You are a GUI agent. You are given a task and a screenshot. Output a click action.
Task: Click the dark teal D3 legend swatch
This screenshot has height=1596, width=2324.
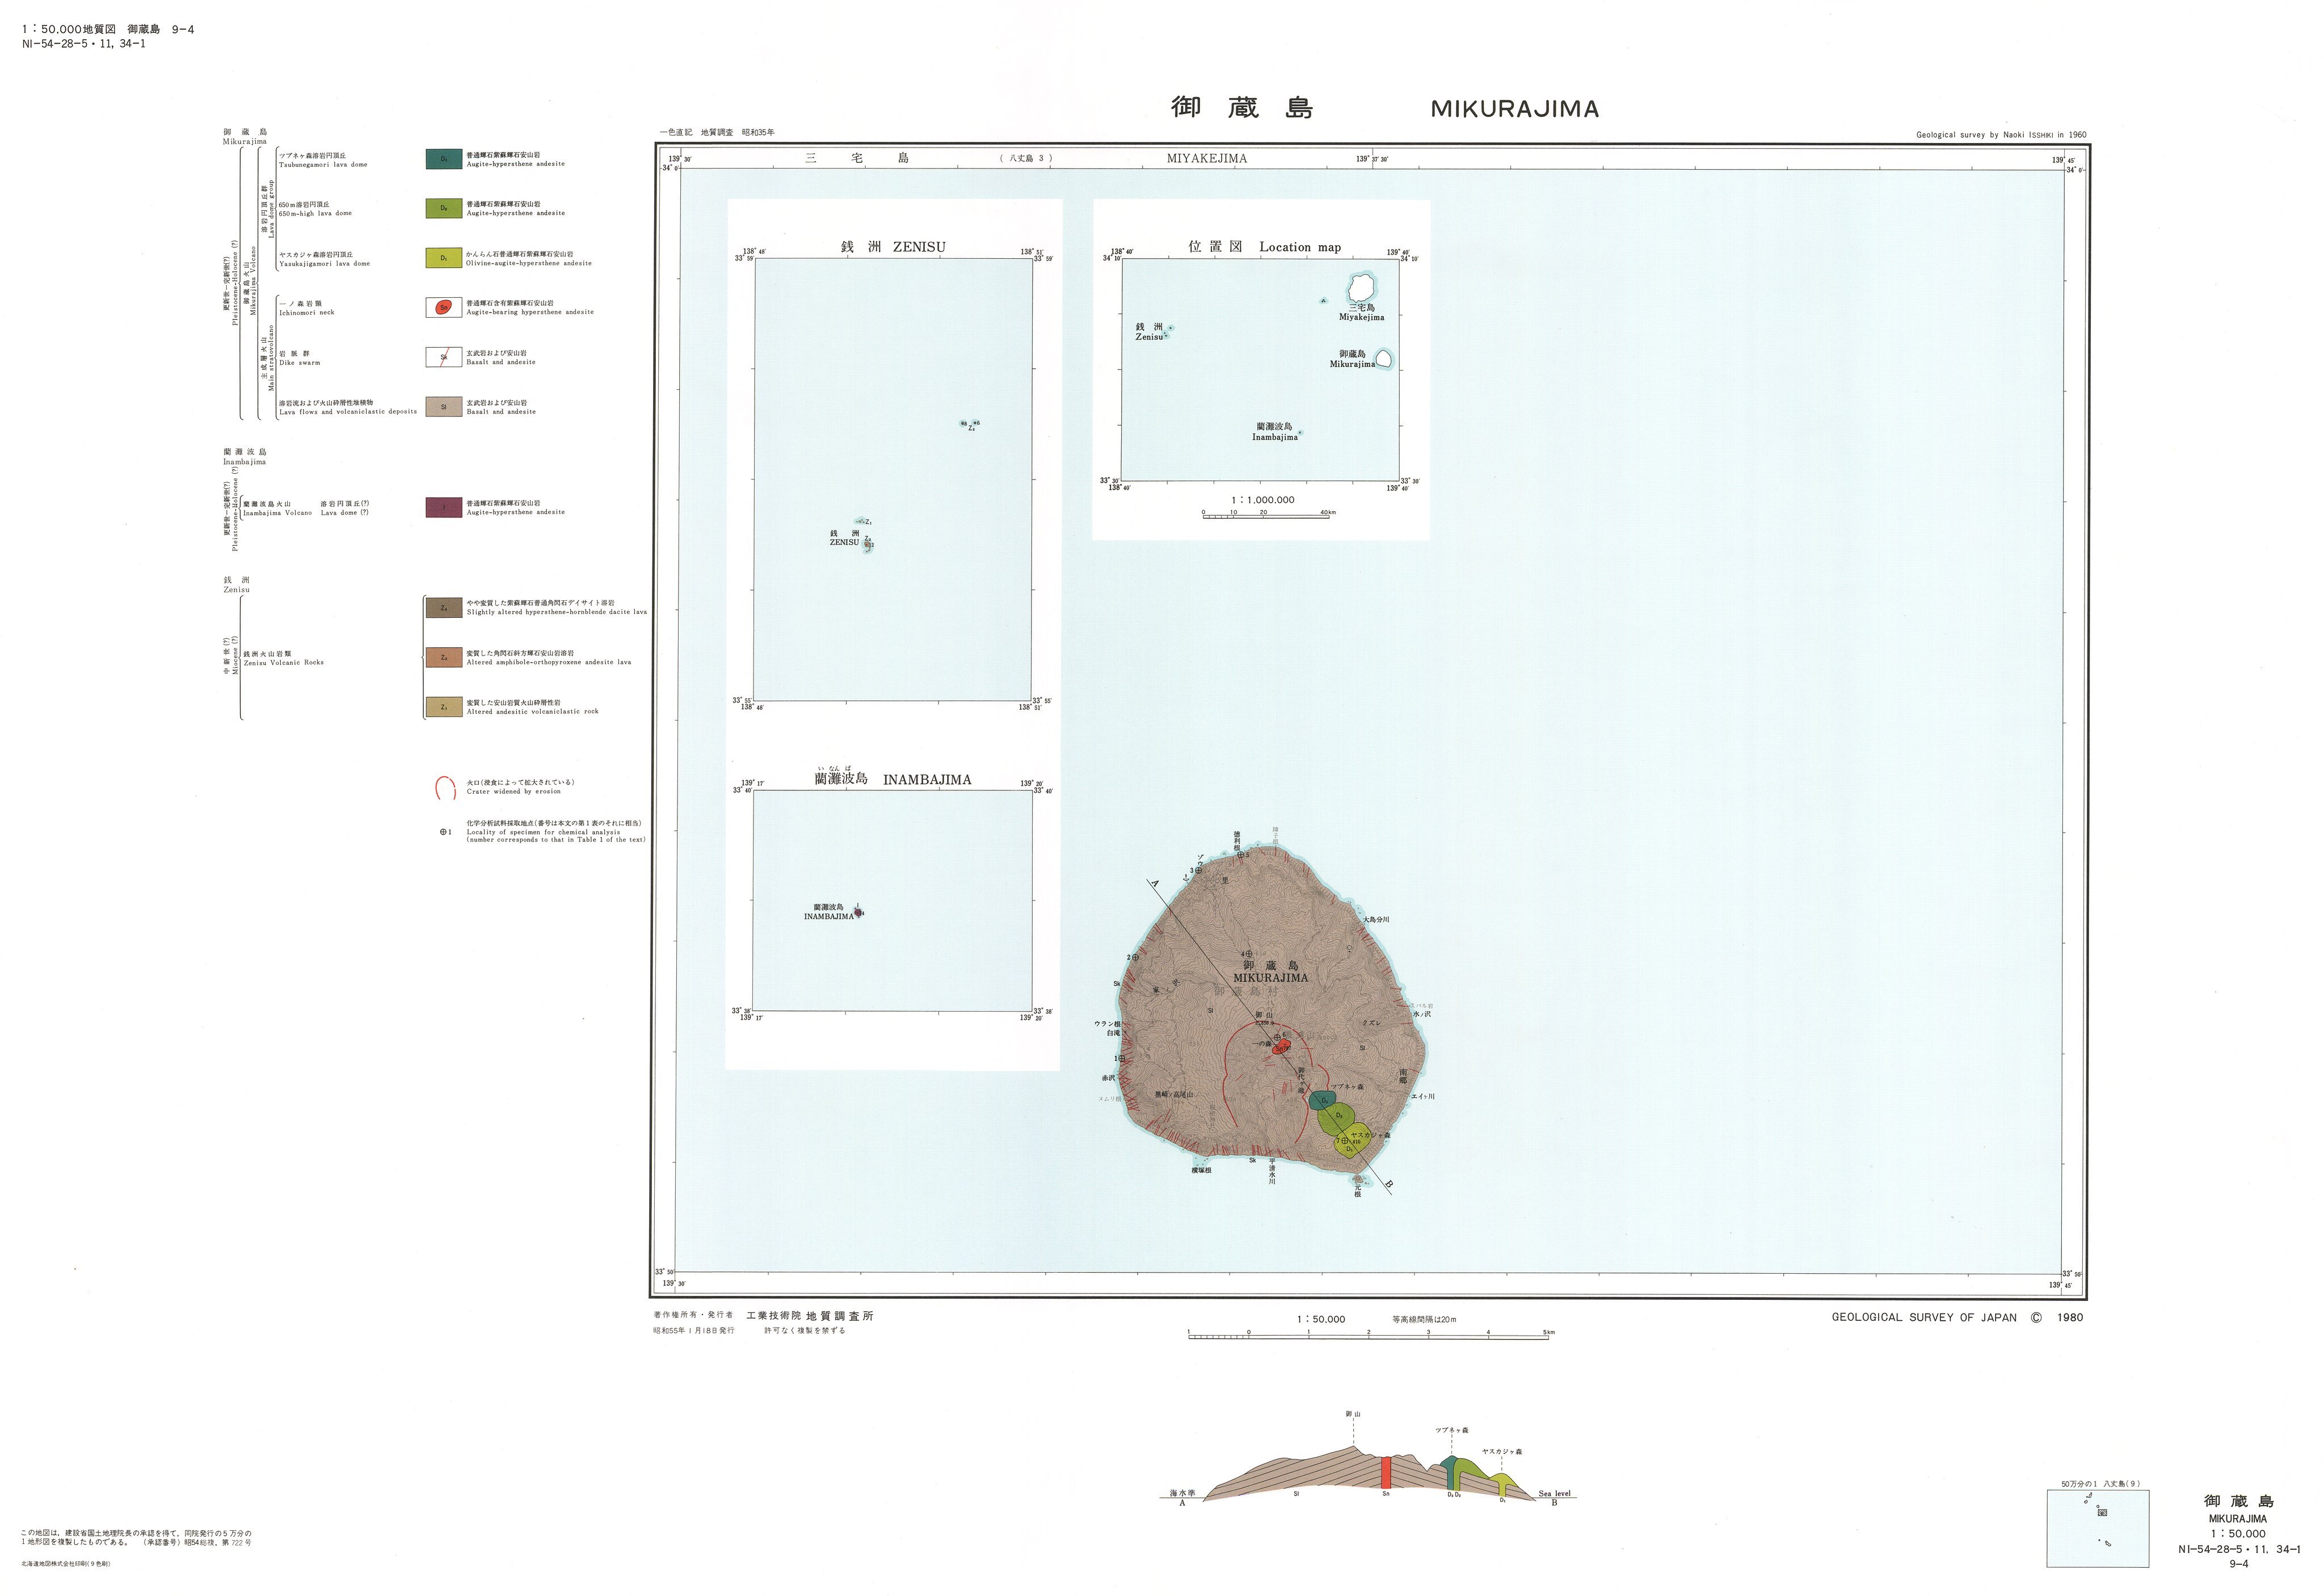pyautogui.click(x=443, y=158)
